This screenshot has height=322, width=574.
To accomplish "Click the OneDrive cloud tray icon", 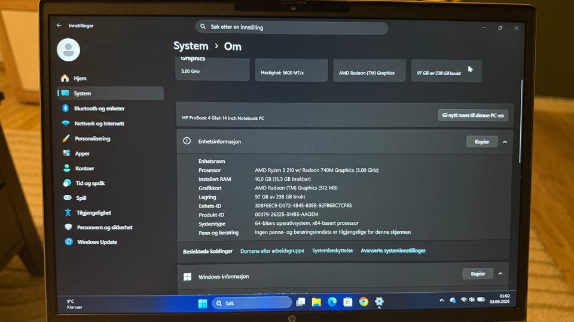I will tap(453, 300).
